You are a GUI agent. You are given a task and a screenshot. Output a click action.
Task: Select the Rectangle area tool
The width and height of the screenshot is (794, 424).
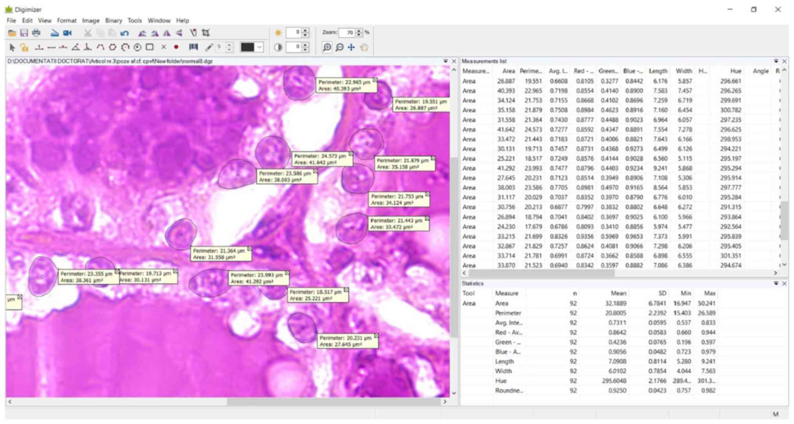point(150,47)
